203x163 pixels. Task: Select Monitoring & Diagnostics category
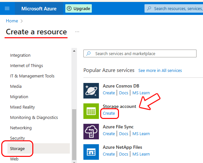click(34, 117)
